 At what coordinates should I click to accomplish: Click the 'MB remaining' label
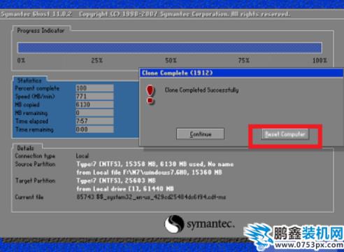click(31, 113)
